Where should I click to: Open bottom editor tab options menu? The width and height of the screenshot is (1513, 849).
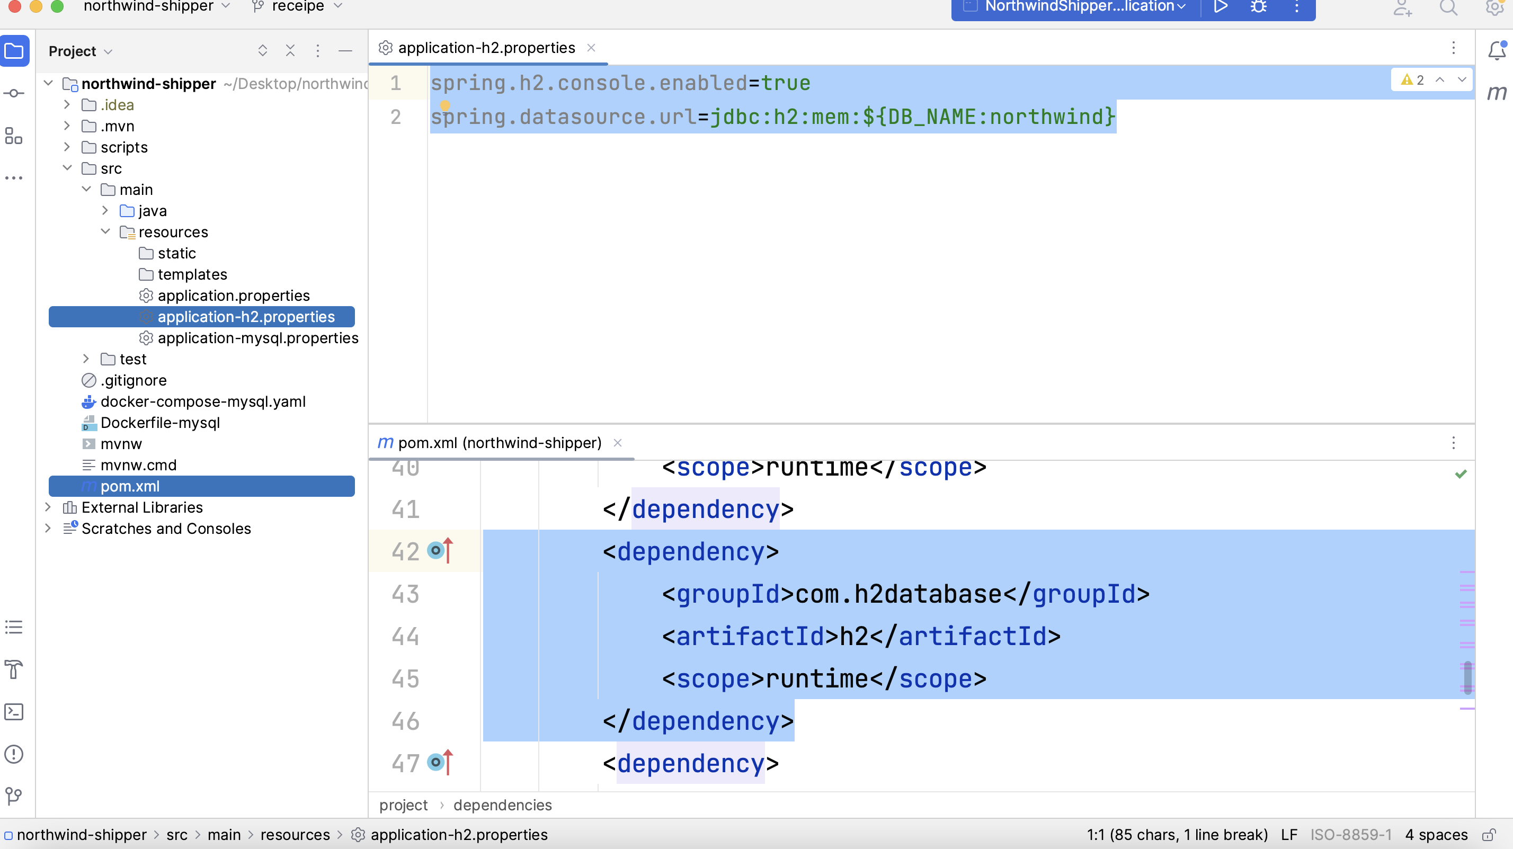point(1454,443)
